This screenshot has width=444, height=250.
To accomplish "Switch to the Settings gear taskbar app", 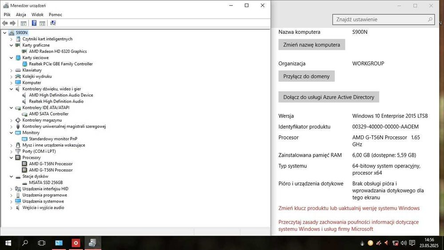I will pos(75,243).
